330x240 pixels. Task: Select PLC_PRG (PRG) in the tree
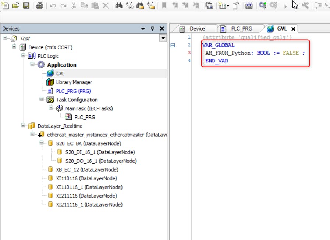(x=74, y=91)
